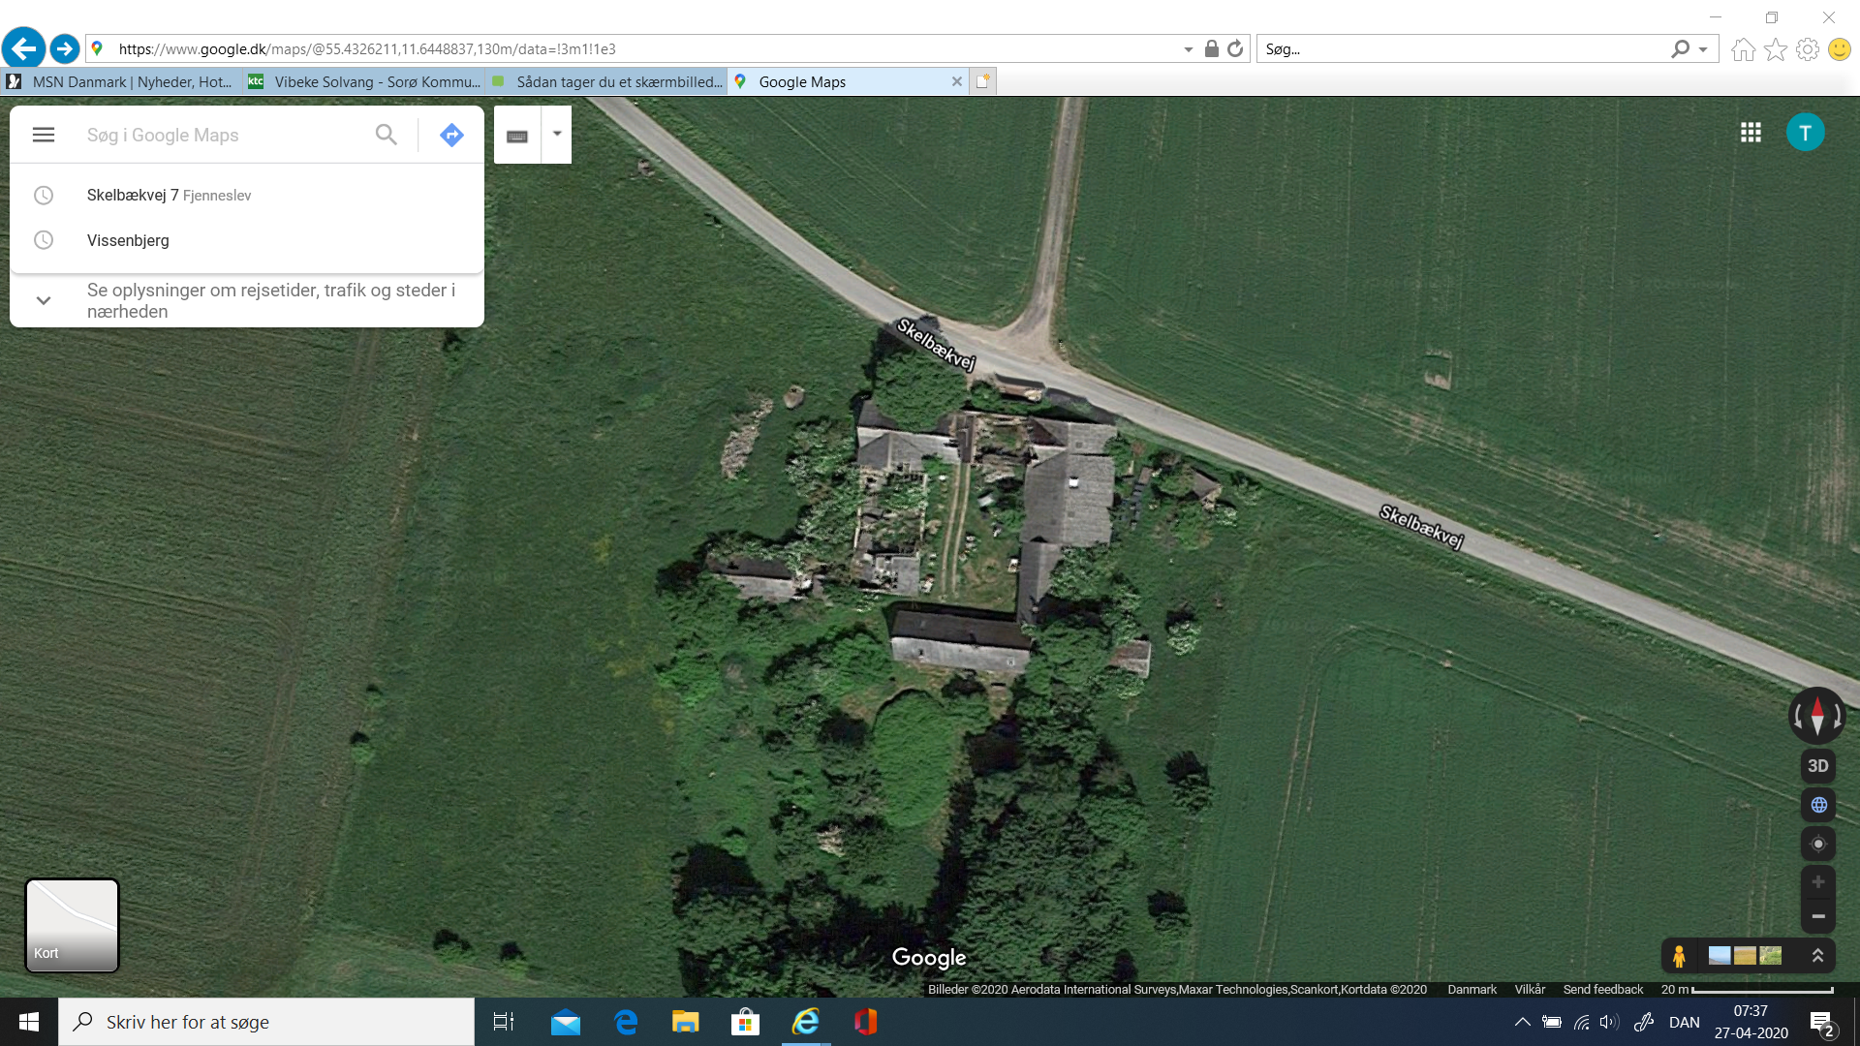Open the Mail app on taskbar
This screenshot has width=1860, height=1046.
click(566, 1022)
